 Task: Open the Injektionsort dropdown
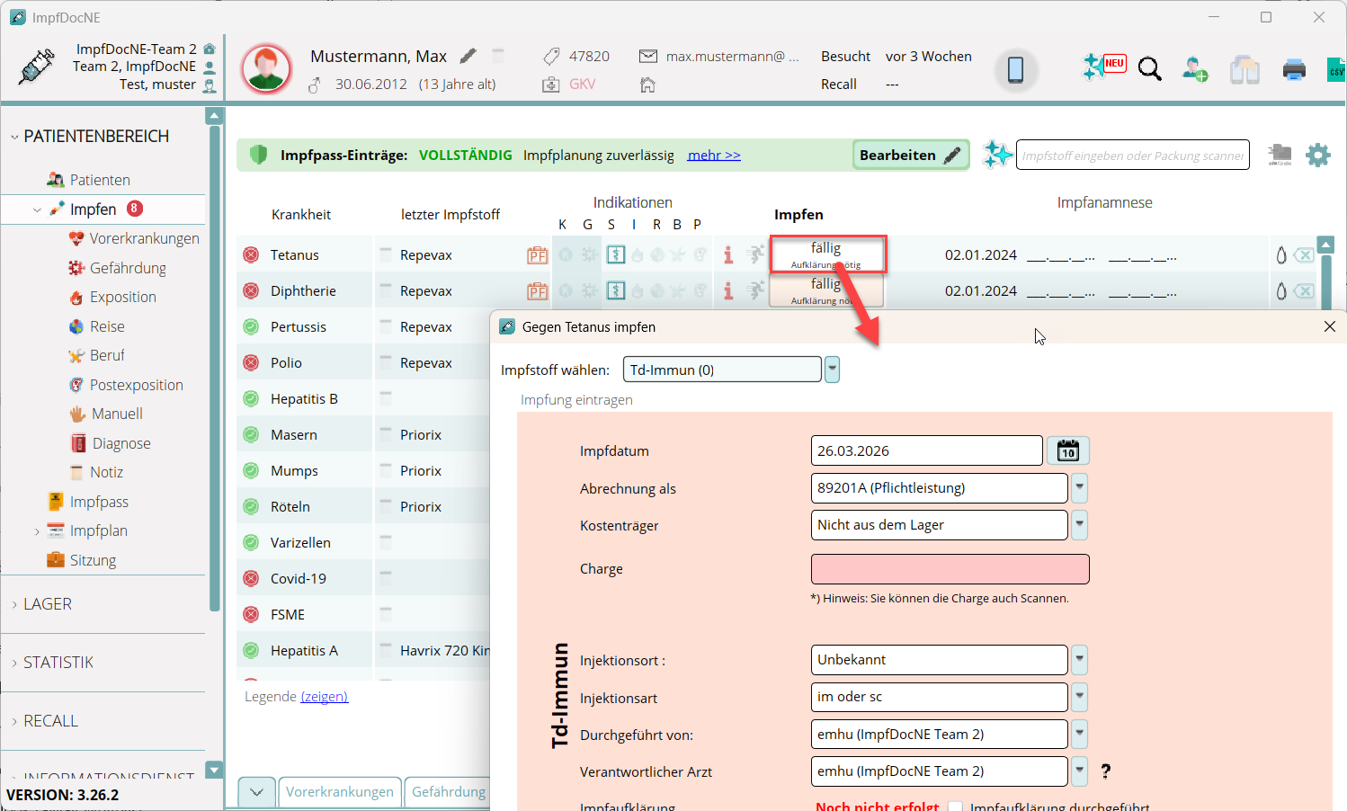[x=1079, y=660]
